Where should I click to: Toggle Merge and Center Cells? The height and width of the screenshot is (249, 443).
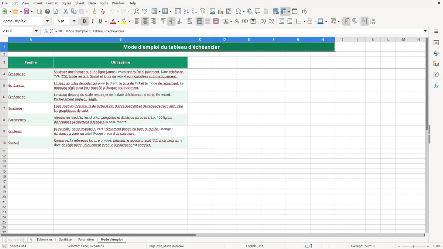coord(200,21)
